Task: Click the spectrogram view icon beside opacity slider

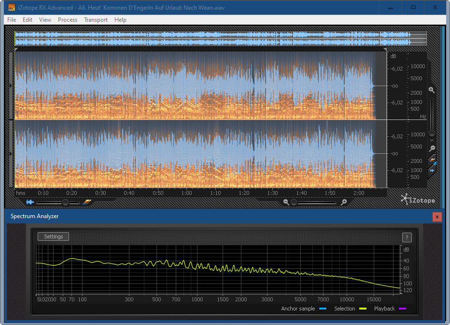Action: (86, 202)
